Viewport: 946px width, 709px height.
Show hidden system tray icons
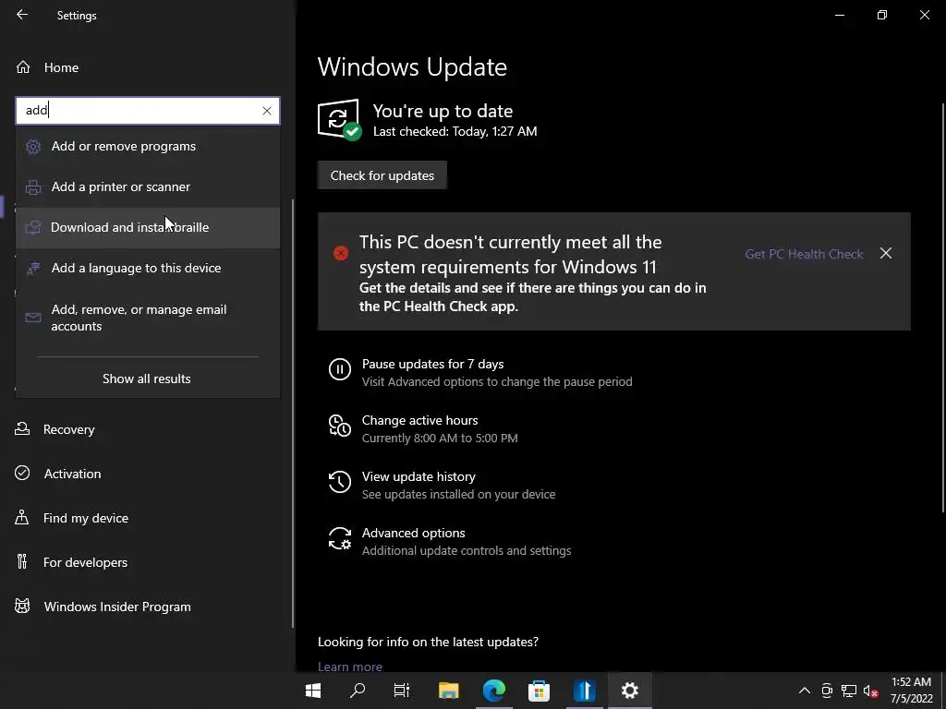click(805, 691)
